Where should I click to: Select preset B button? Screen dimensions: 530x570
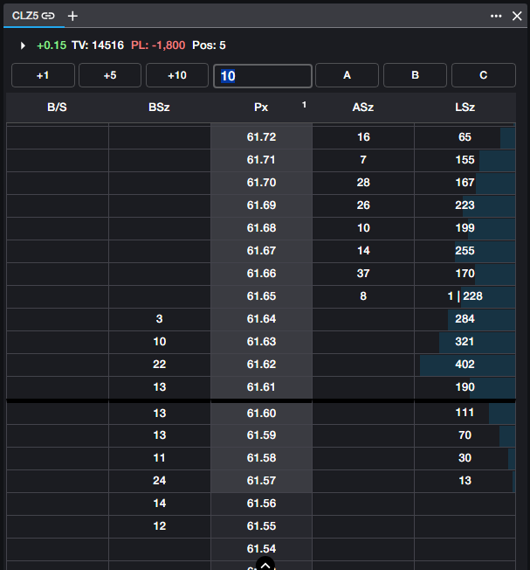tap(415, 76)
